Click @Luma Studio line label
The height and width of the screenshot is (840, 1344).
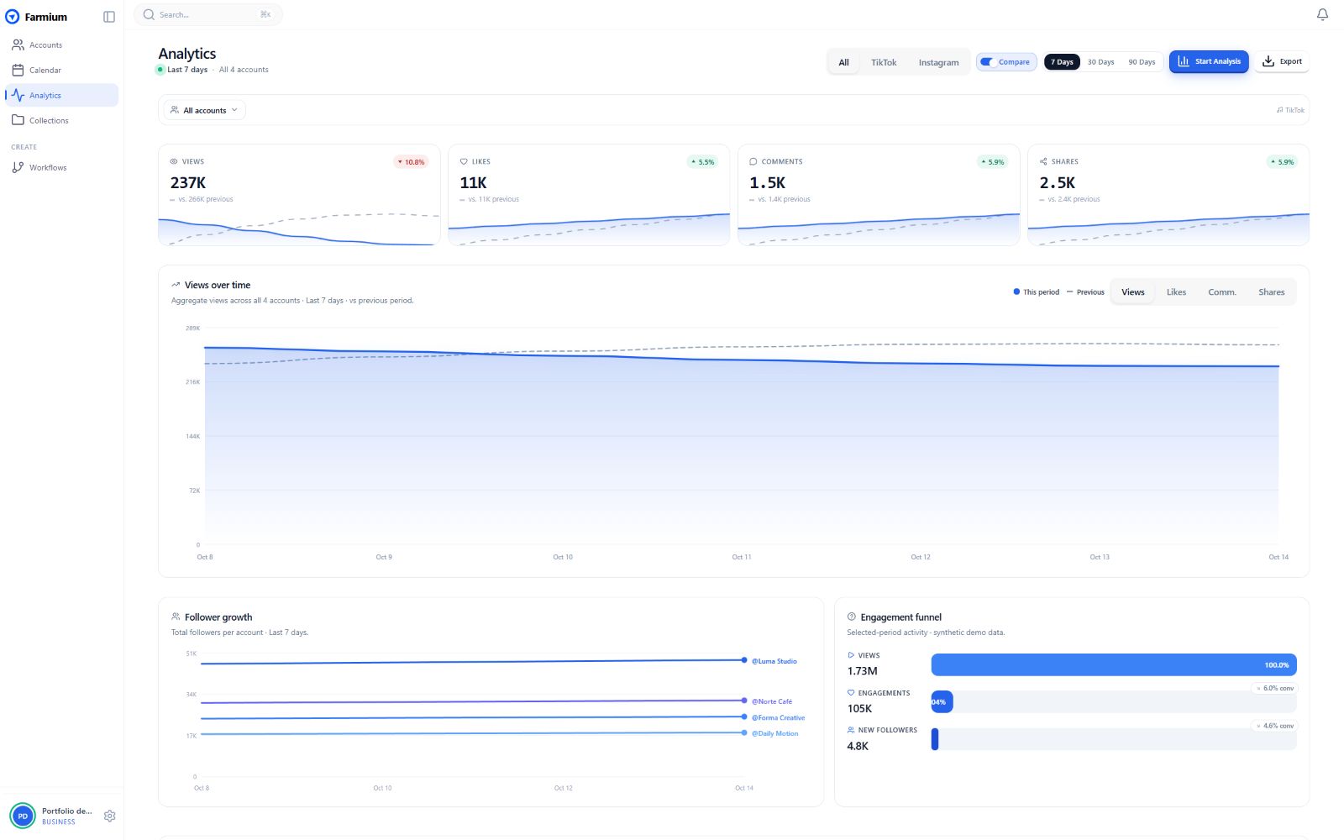pos(774,661)
